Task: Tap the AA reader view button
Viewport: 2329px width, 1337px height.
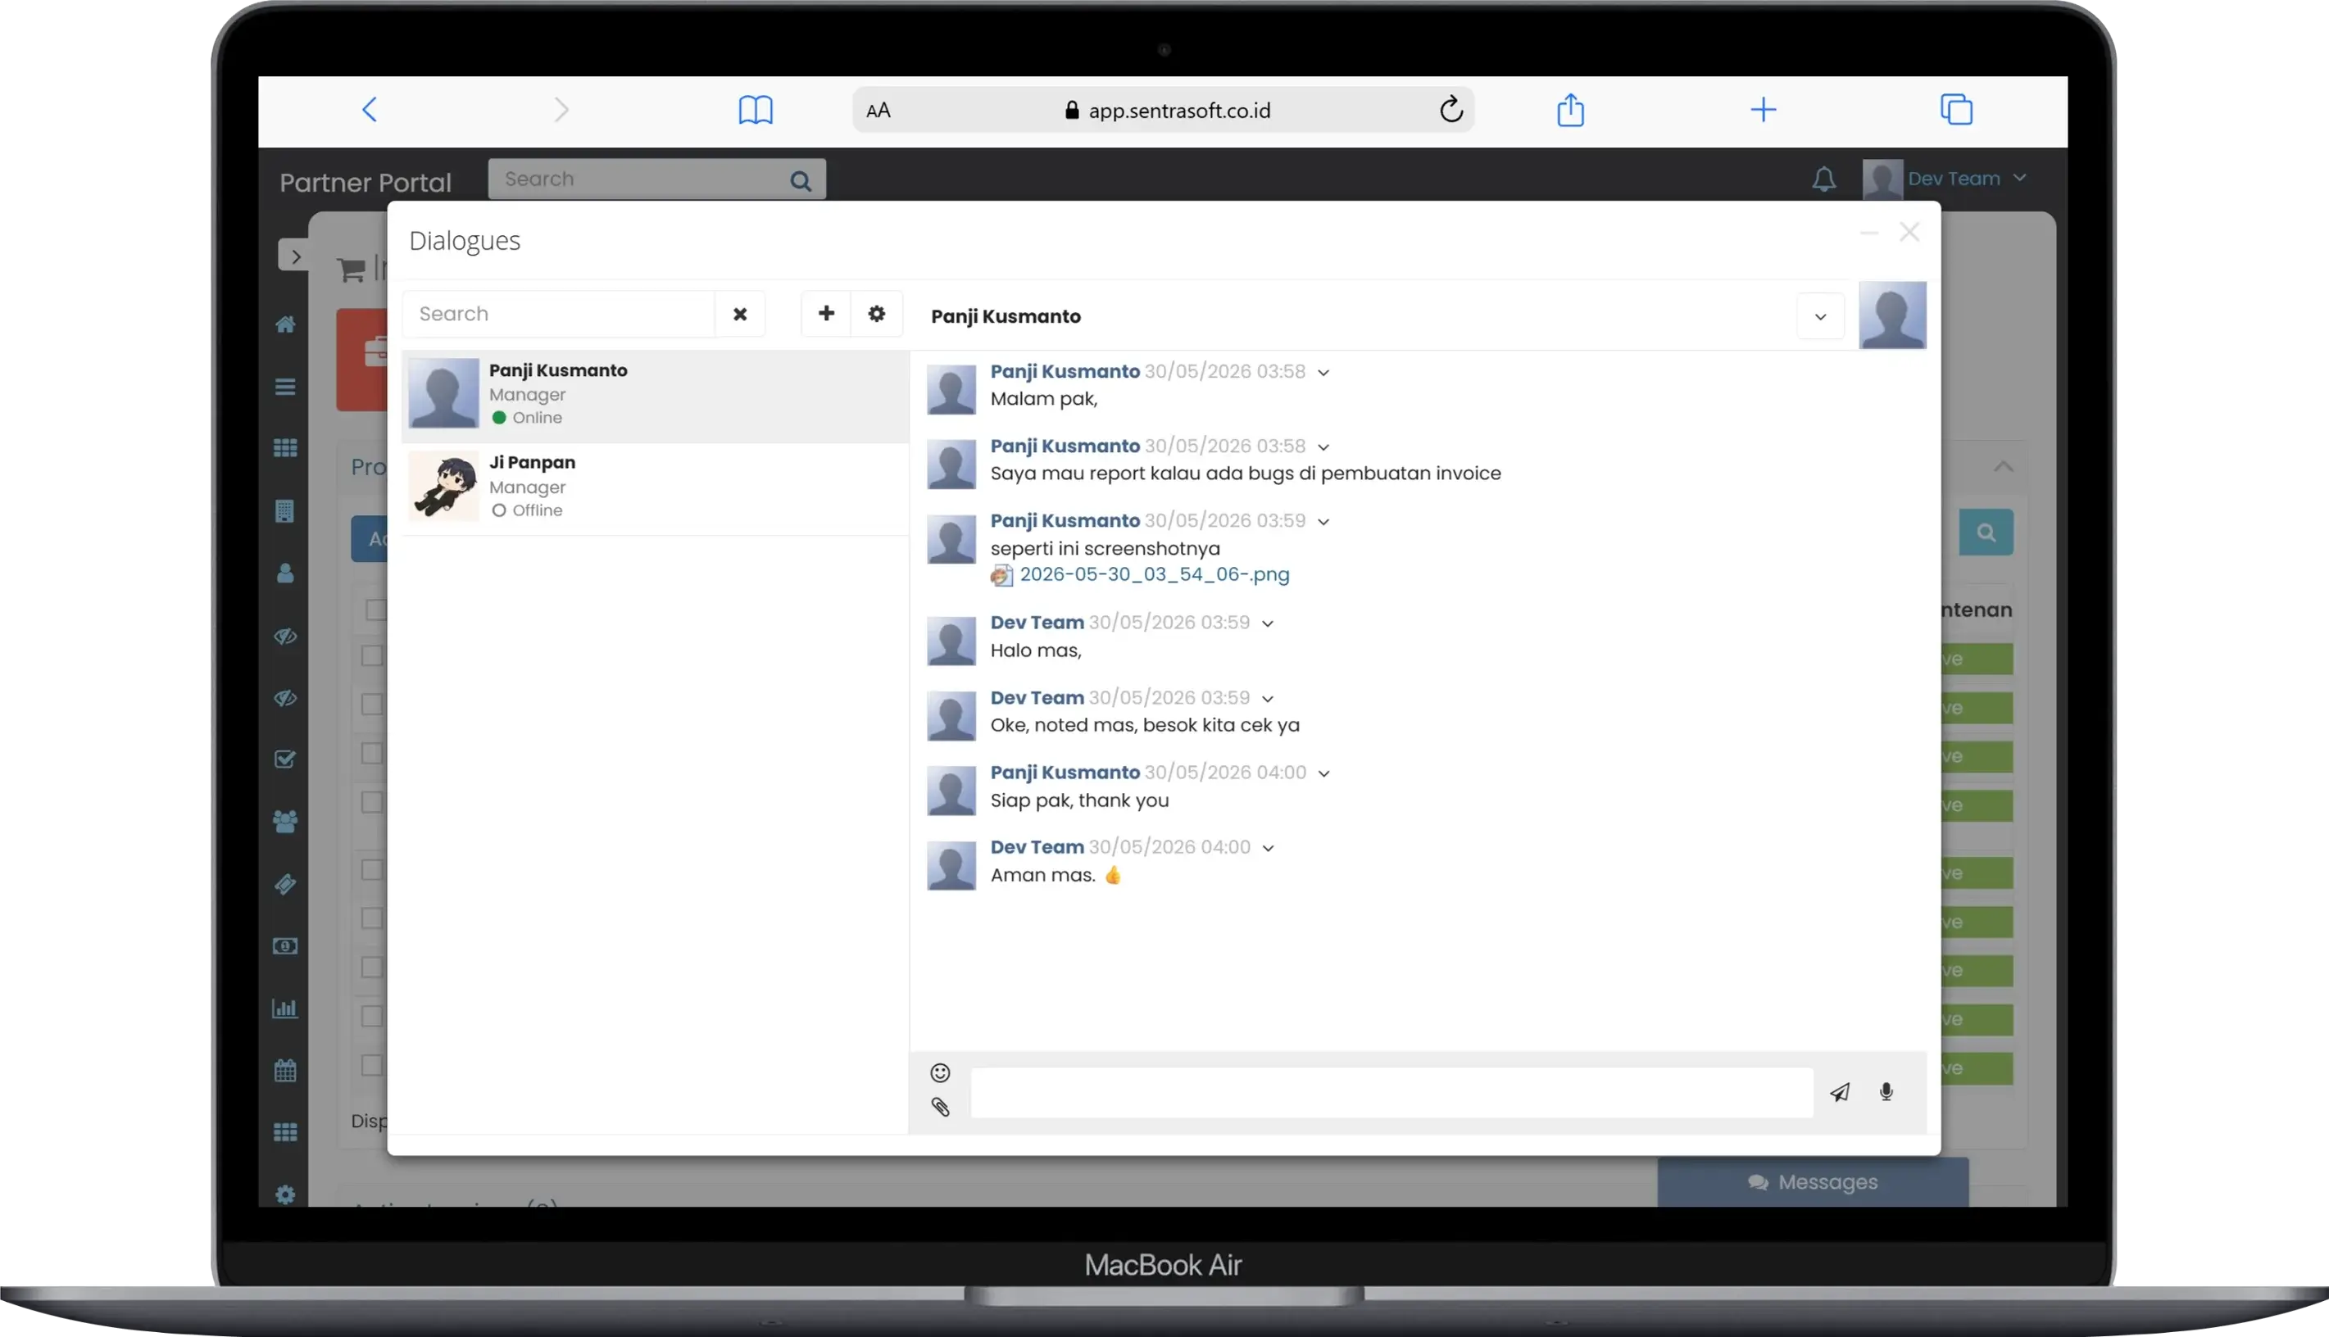Action: pos(878,111)
